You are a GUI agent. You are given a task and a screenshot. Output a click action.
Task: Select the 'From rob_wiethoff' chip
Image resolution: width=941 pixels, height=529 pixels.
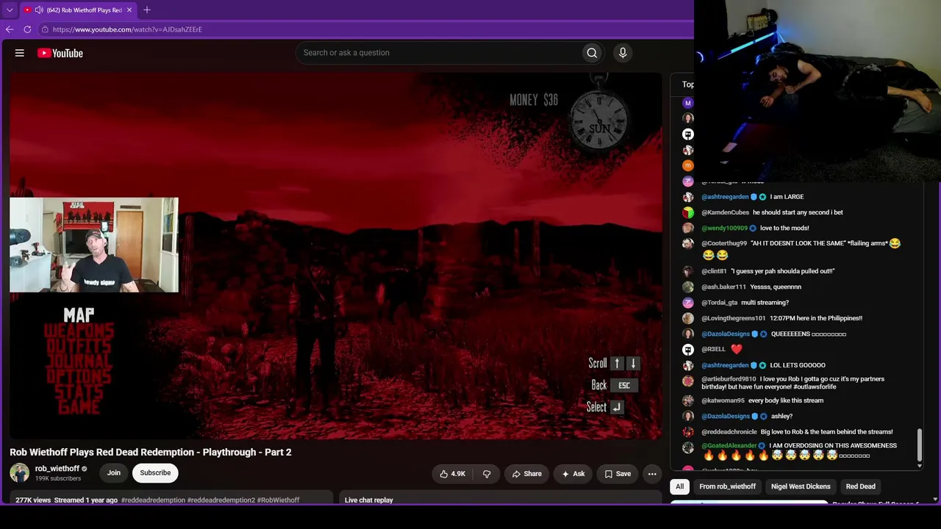[728, 486]
